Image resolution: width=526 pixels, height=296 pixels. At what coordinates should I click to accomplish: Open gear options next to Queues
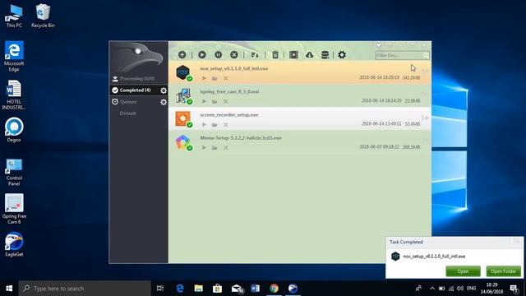(164, 102)
